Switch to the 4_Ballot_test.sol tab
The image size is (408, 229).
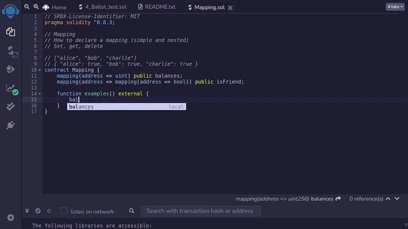[x=103, y=7]
